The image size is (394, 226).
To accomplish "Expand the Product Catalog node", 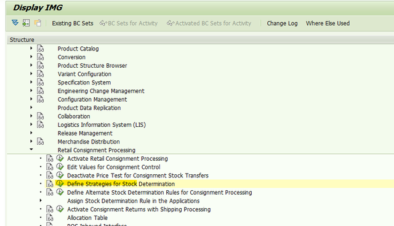I will coord(31,48).
